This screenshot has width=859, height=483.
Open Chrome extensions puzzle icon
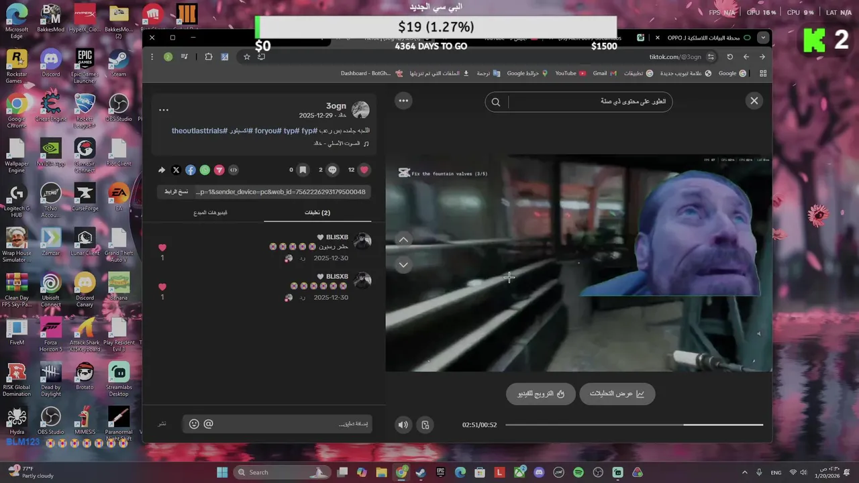tap(209, 57)
